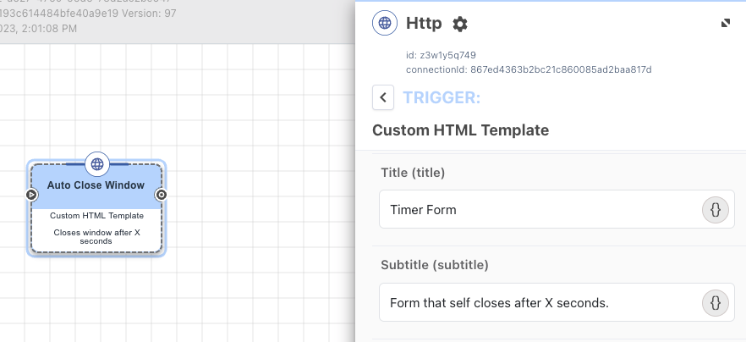Click globe icon atop Auto Close Window node
Viewport: 746px width, 342px height.
pos(97,164)
